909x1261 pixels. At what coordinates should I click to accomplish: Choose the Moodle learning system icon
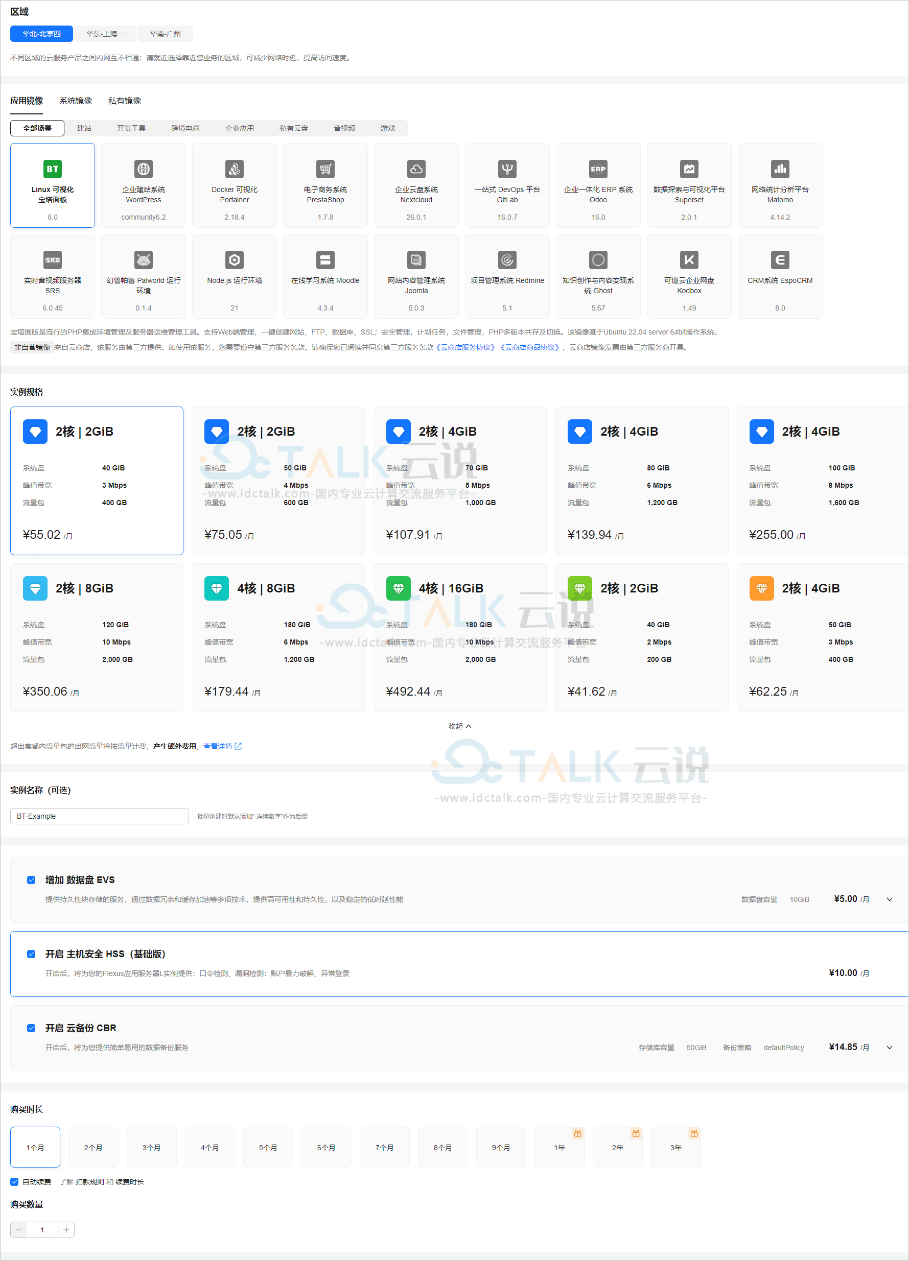click(x=325, y=259)
